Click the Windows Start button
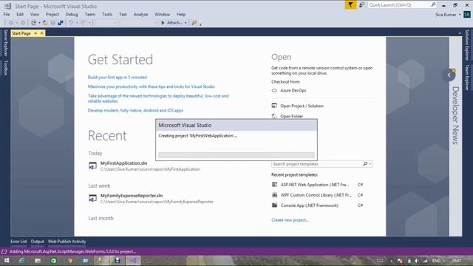This screenshot has height=266, width=473. [7, 261]
